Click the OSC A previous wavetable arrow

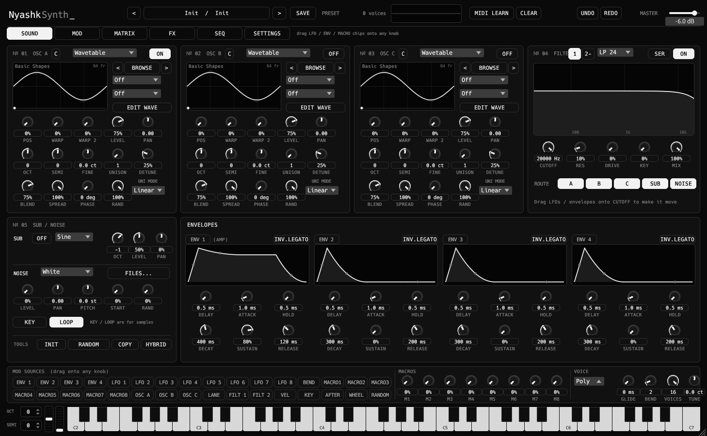pyautogui.click(x=118, y=68)
